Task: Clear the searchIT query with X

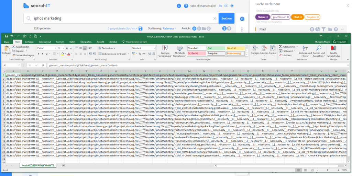Action: (x=214, y=19)
